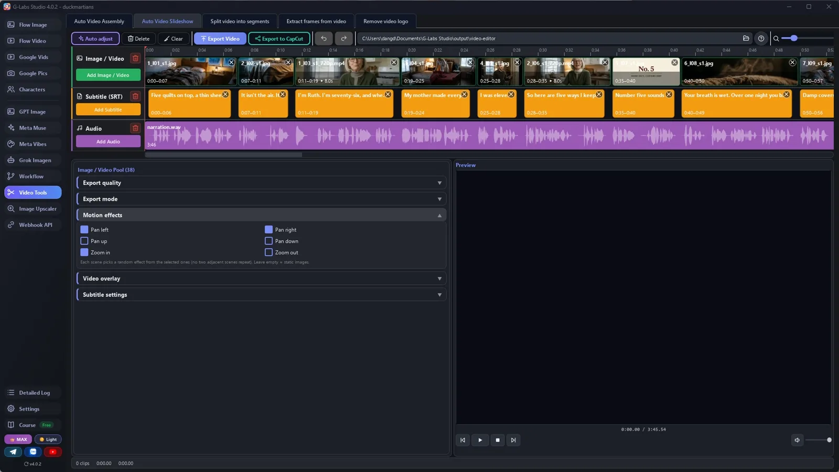
Task: Open the Remove video logo tab
Action: pos(385,22)
